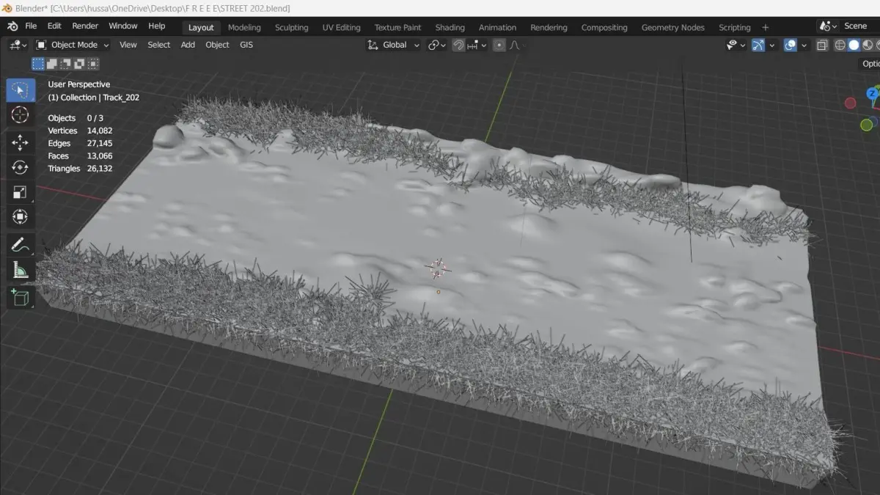
Task: Open object type visibility dropdown
Action: [736, 45]
